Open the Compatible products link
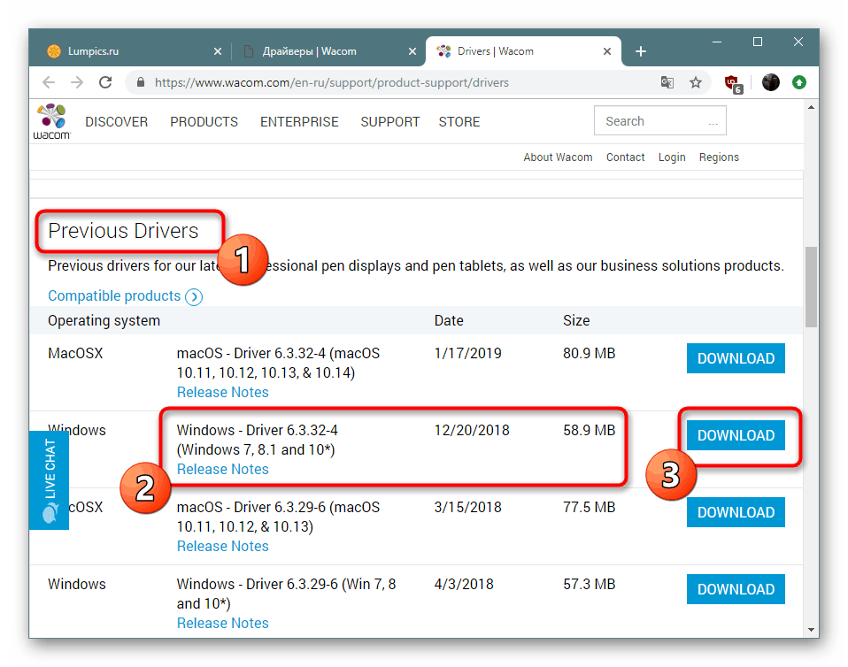Image resolution: width=848 pixels, height=667 pixels. point(114,296)
